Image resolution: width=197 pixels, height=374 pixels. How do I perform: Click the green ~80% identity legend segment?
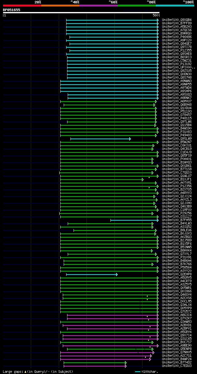(137, 6)
